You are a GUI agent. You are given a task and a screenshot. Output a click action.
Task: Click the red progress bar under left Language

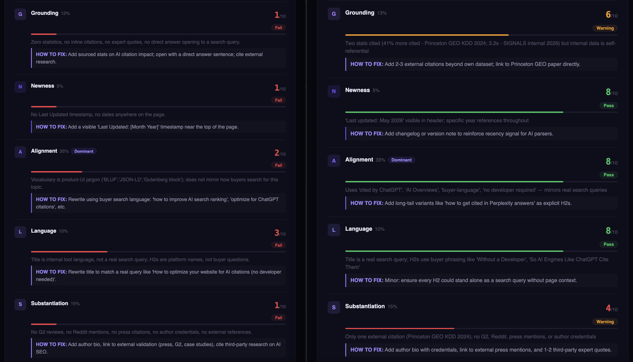click(x=69, y=252)
